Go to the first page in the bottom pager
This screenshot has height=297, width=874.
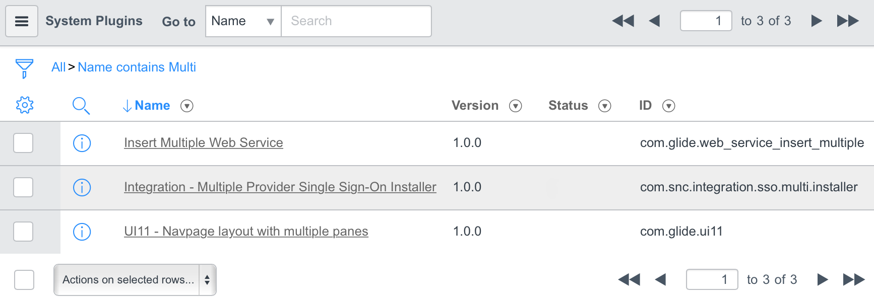(x=629, y=279)
